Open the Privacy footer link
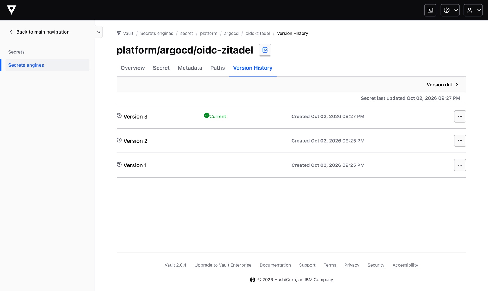Viewport: 488px width, 291px height. (x=352, y=265)
